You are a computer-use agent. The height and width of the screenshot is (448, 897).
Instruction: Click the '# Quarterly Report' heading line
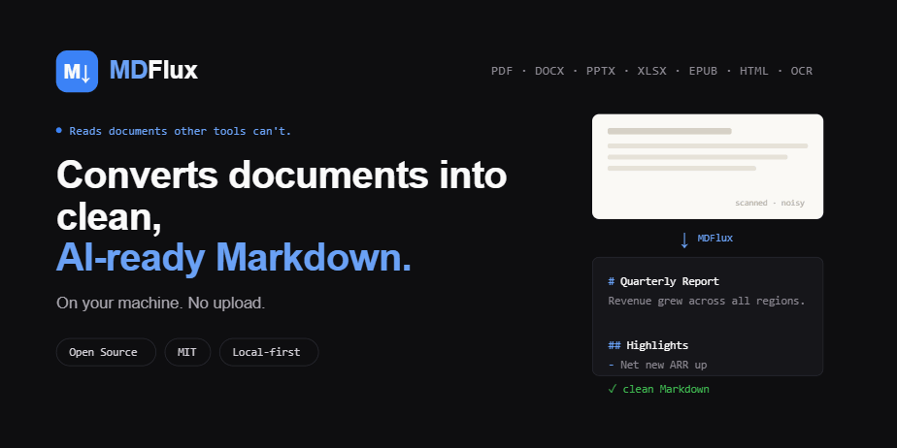click(x=664, y=282)
